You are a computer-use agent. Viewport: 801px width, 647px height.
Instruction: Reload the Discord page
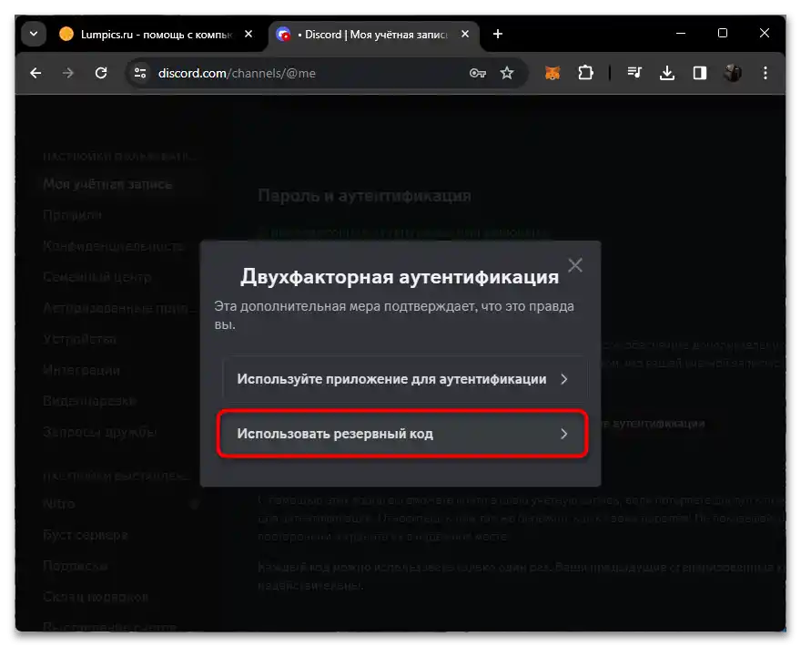101,73
